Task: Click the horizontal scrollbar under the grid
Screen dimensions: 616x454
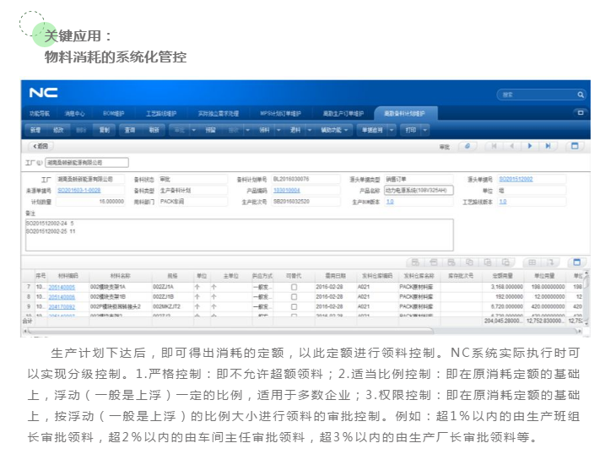Action: click(230, 331)
